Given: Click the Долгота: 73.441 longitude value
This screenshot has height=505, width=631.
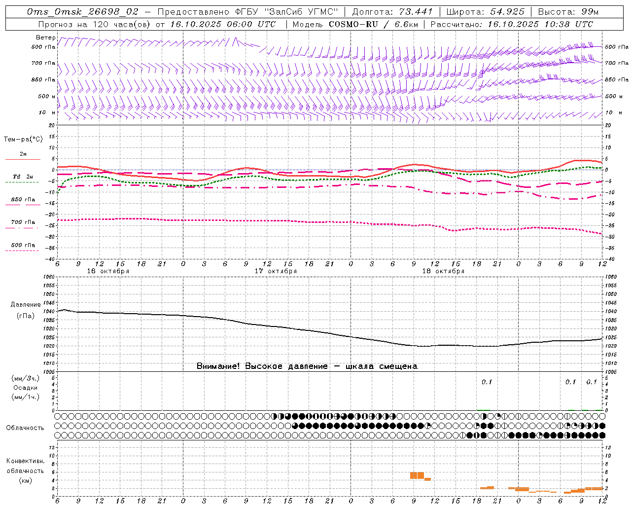Looking at the screenshot, I should pos(392,12).
